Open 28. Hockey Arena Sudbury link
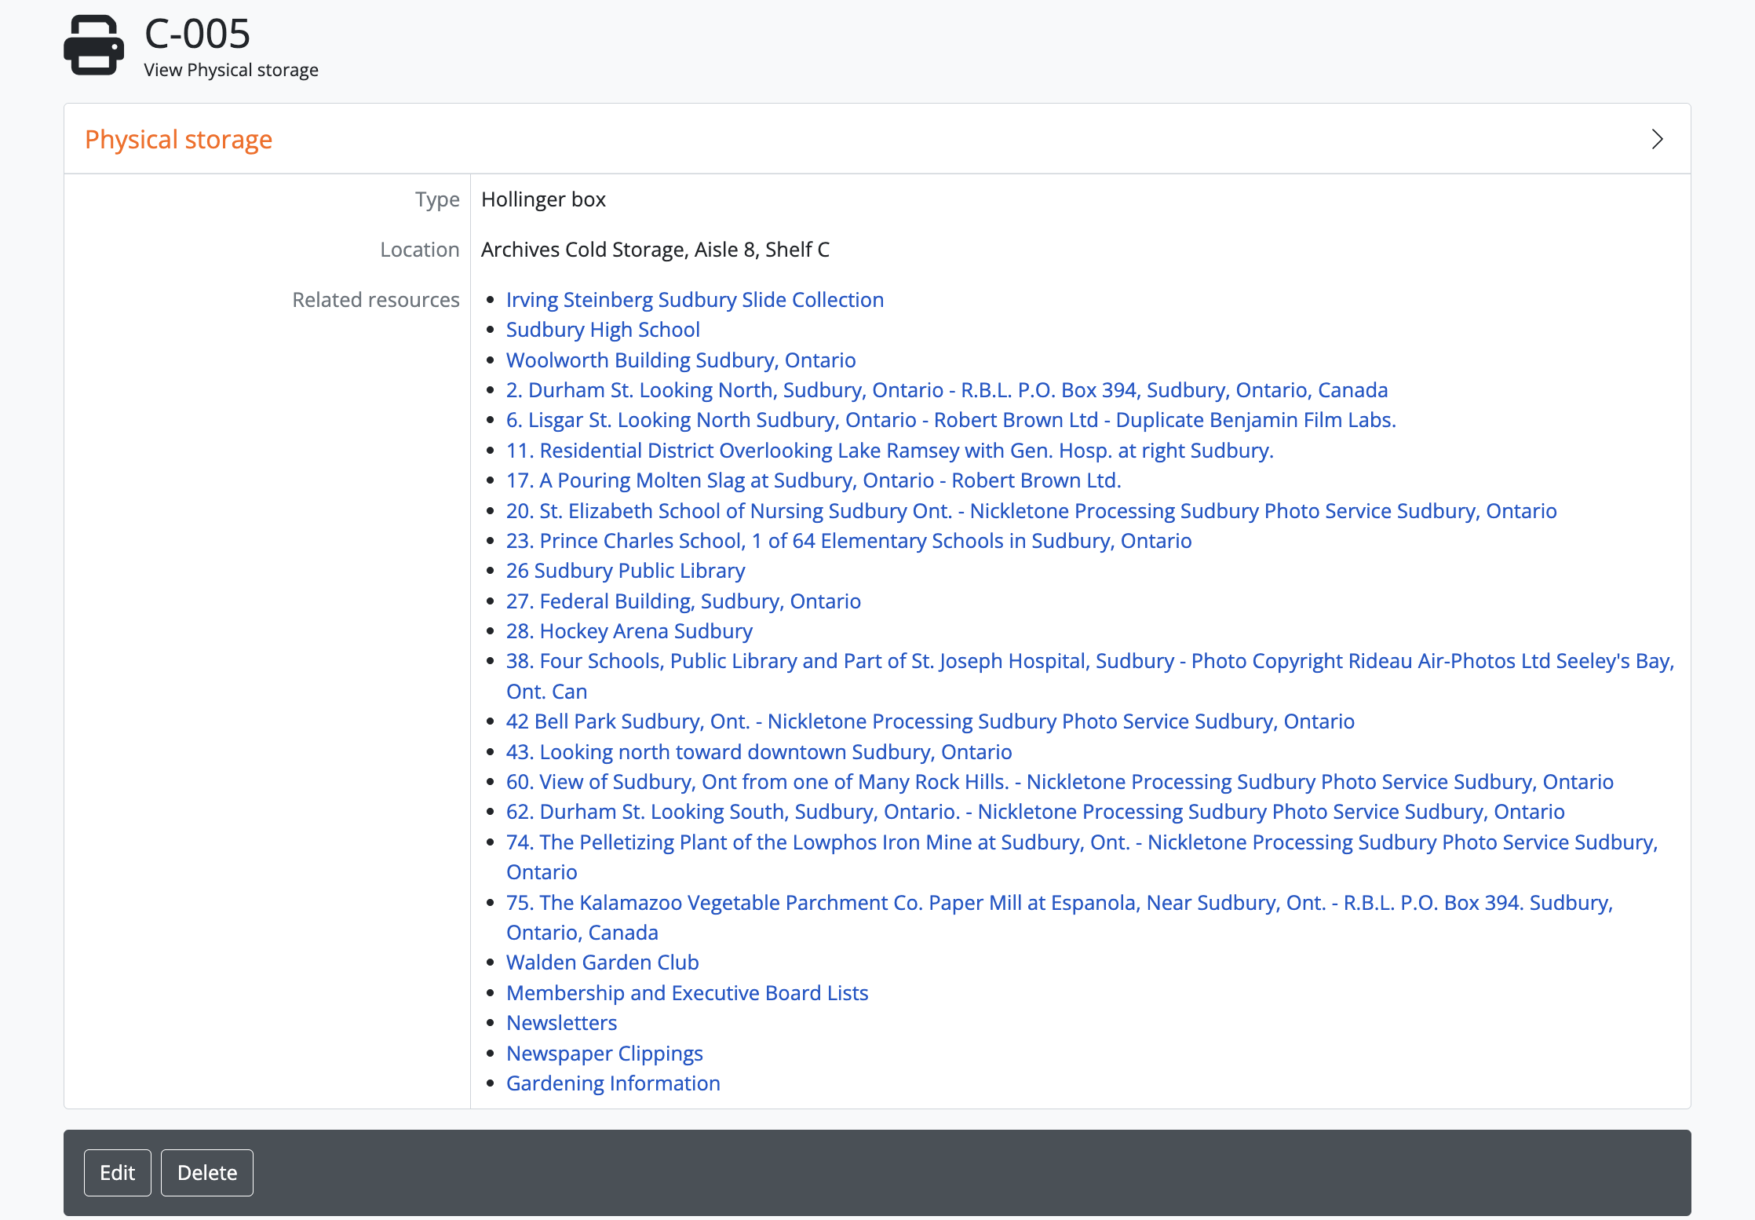 click(628, 631)
